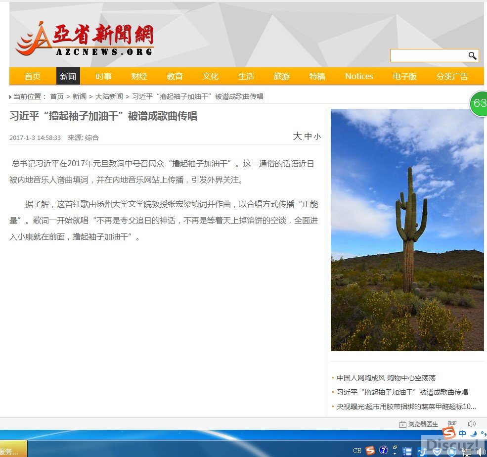
Task: Click the search magnifier icon
Action: point(472,56)
